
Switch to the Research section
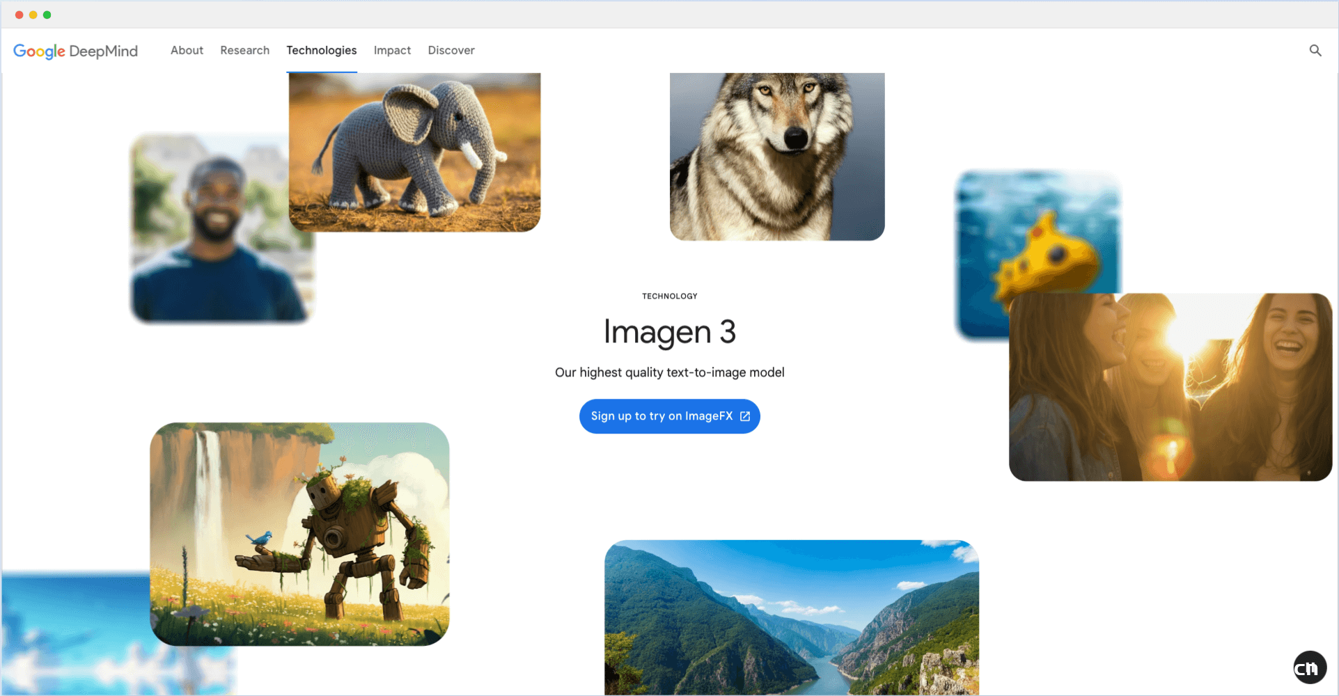[244, 50]
